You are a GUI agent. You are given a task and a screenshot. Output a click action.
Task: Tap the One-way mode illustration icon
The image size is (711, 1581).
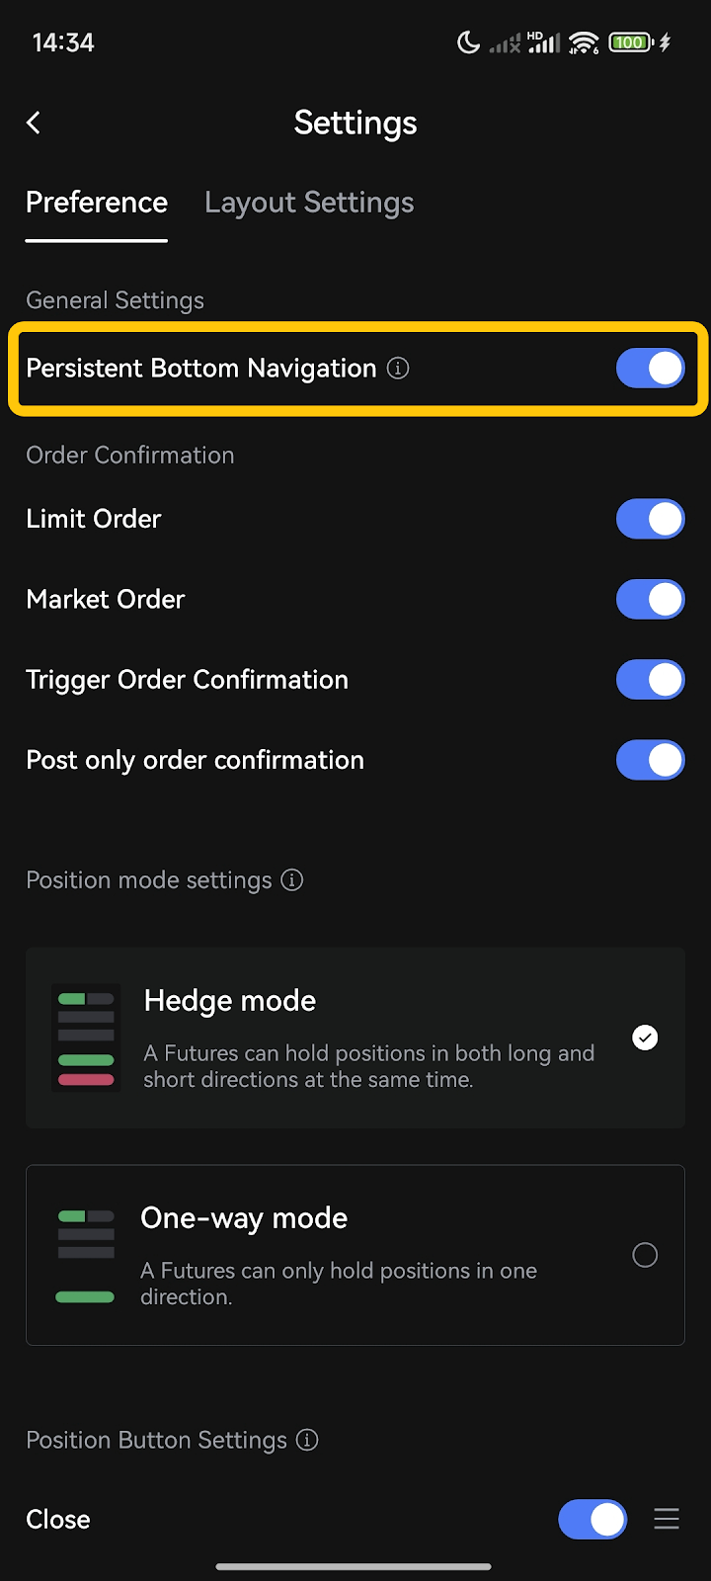click(86, 1255)
